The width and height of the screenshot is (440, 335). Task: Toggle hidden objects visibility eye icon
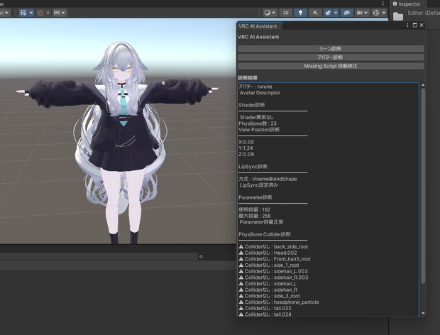tap(346, 13)
